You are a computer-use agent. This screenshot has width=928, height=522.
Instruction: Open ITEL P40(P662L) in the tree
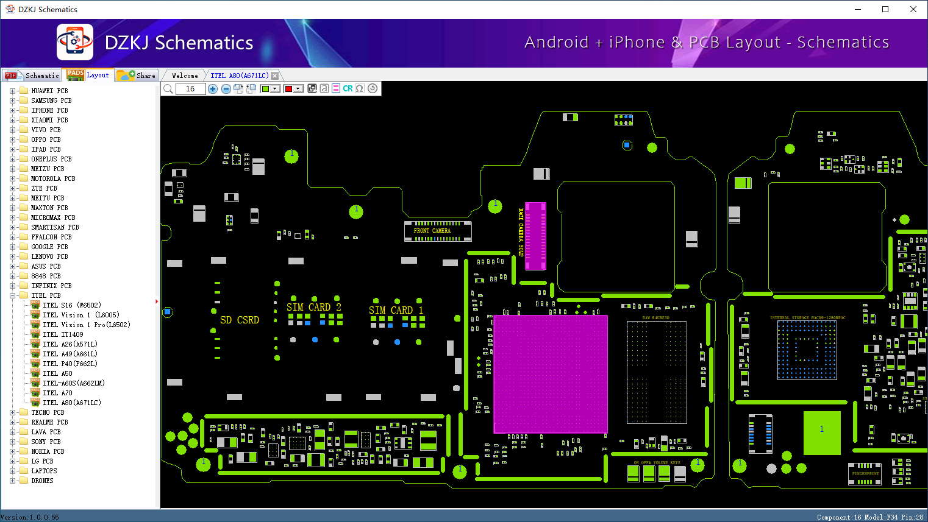tap(70, 364)
